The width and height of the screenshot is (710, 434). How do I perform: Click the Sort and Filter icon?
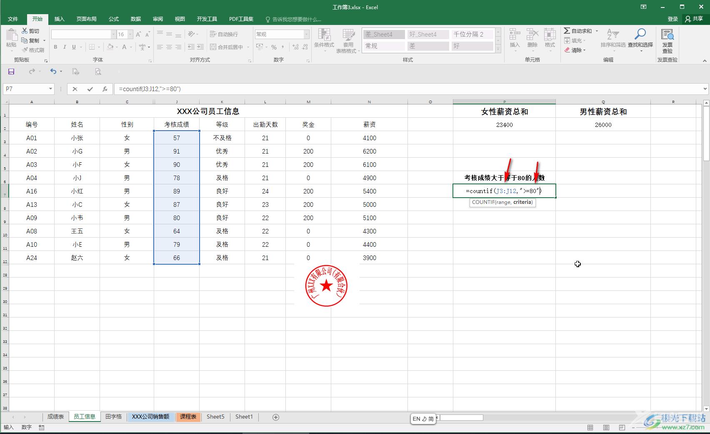612,34
